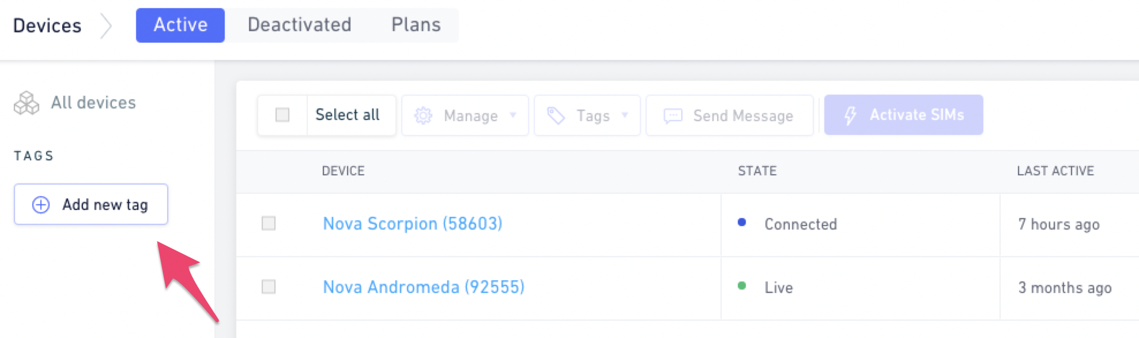Check the Nova Andromeda row checkbox

click(269, 287)
